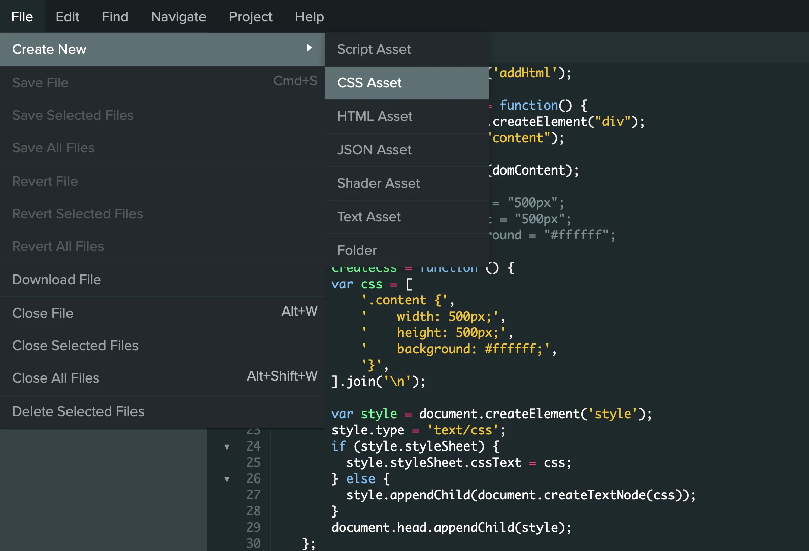
Task: Select Revert All Files option
Action: point(162,246)
